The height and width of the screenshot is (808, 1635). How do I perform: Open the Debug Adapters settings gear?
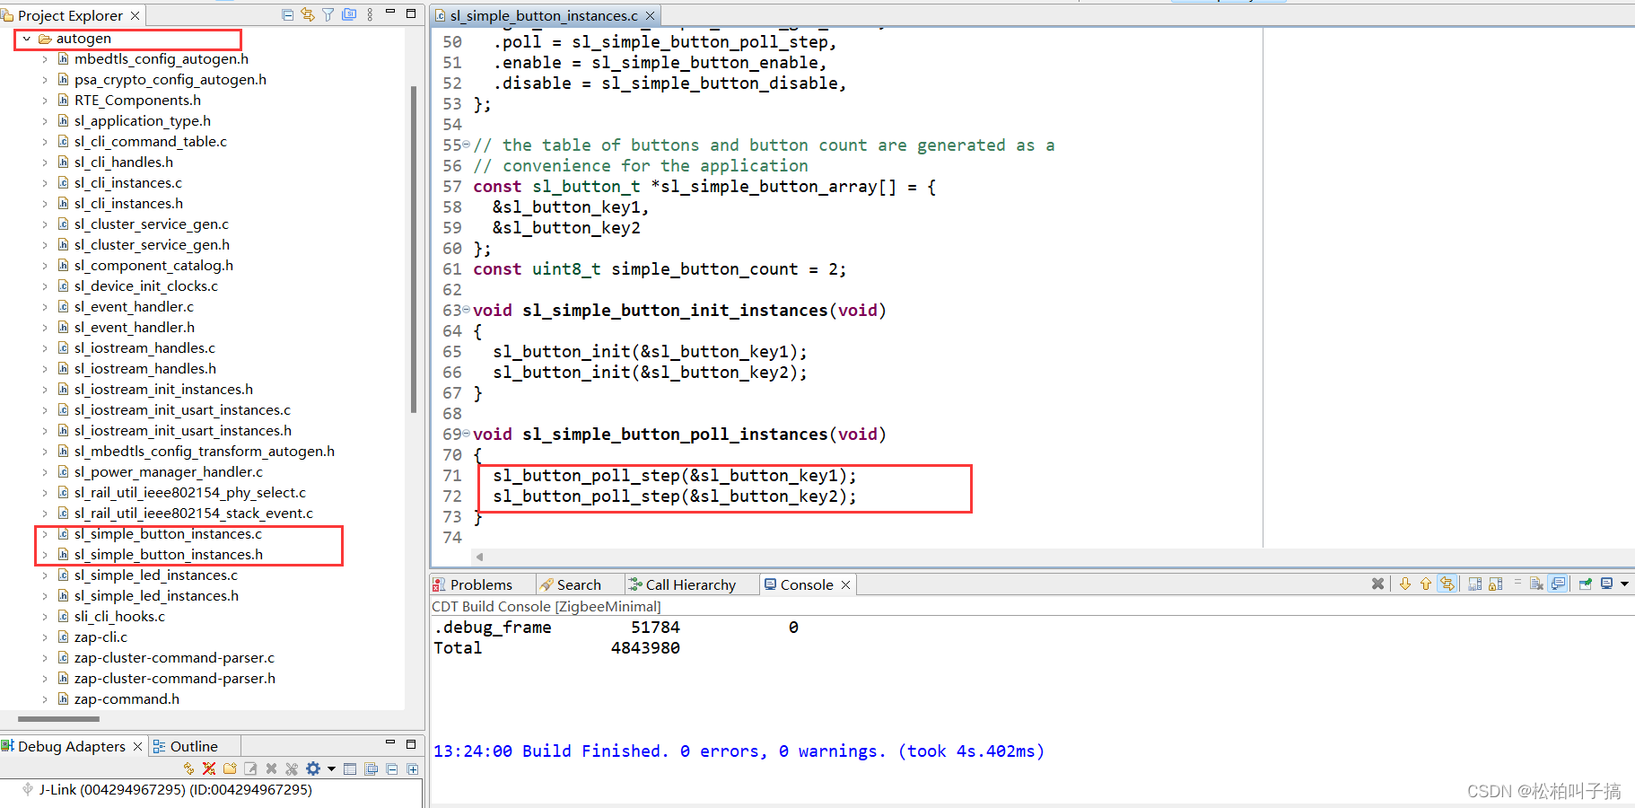coord(312,768)
